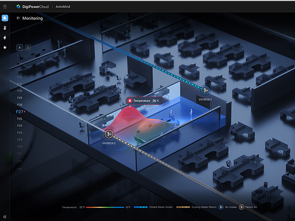This screenshot has width=295, height=221.
Task: Click the Cooling Water Return legend line
Action: [183, 207]
